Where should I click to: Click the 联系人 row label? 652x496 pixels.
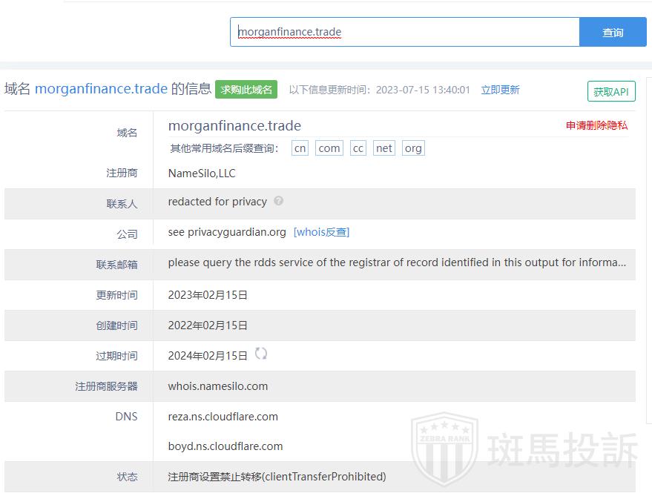pos(122,204)
